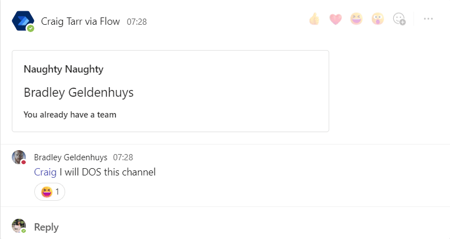Select the Naughty Naughty card title
Viewport: 450px width, 239px height.
63,69
